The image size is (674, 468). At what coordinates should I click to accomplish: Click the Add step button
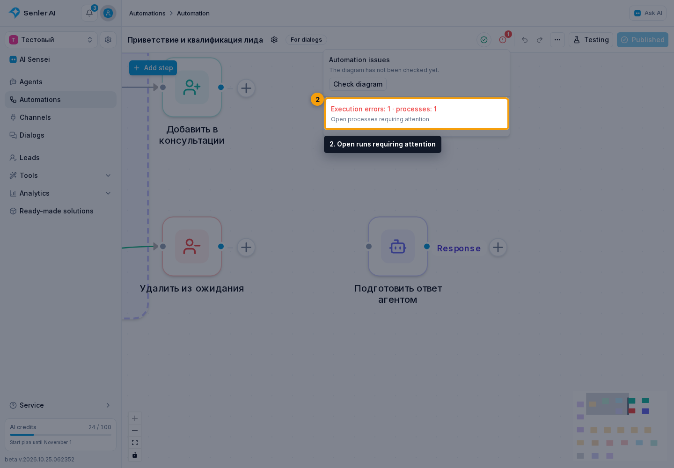click(153, 68)
